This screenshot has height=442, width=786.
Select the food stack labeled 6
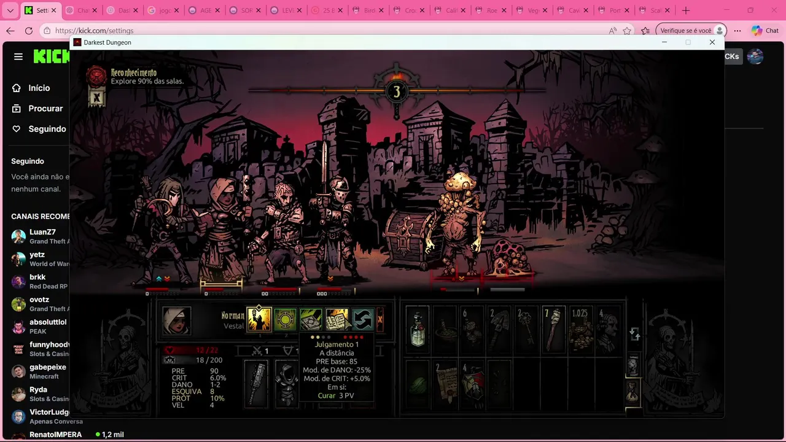tap(472, 330)
